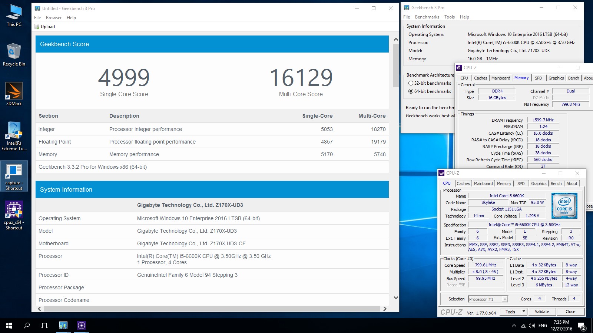Open the Processor #1 selection dropdown
The image size is (593, 333).
tap(488, 299)
